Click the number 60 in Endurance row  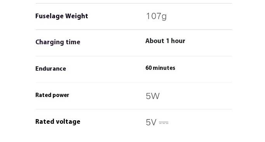click(148, 68)
